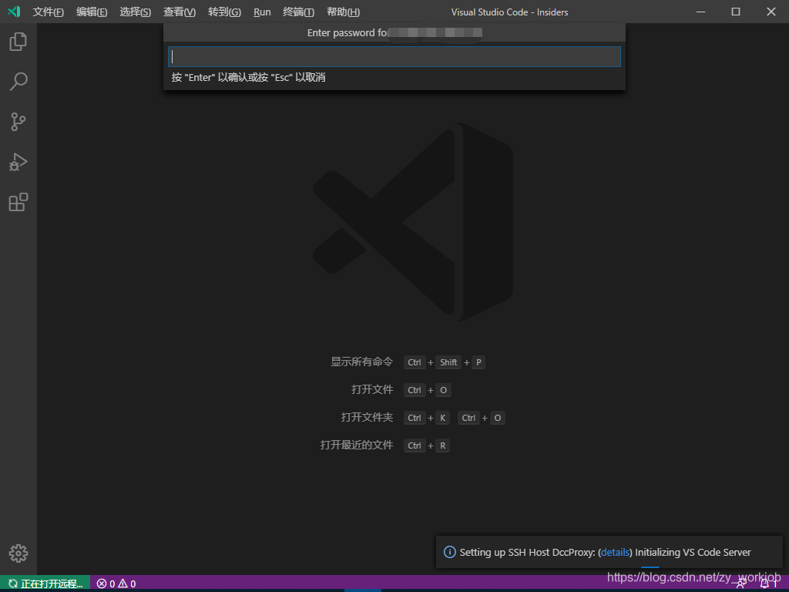
Task: Click the 打开文件 shortcut hint
Action: 372,389
